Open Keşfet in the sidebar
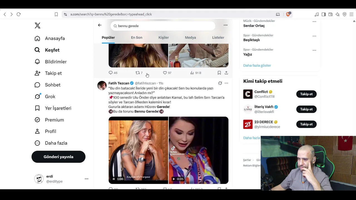The image size is (356, 200). pyautogui.click(x=47, y=50)
